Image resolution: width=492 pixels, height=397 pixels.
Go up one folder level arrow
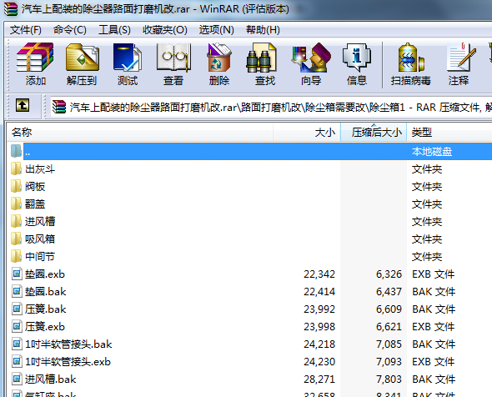23,105
